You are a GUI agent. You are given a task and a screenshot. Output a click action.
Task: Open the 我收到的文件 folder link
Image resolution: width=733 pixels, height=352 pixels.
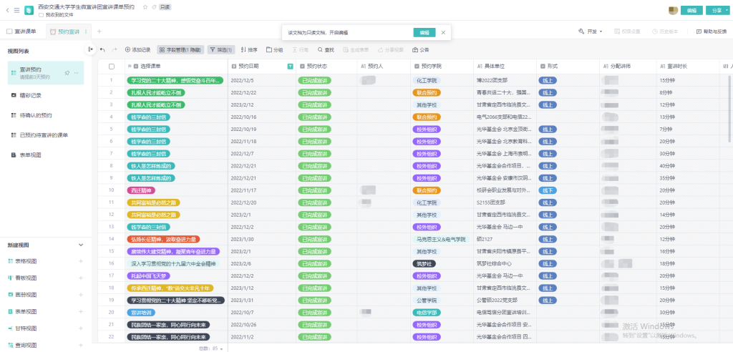[56, 15]
